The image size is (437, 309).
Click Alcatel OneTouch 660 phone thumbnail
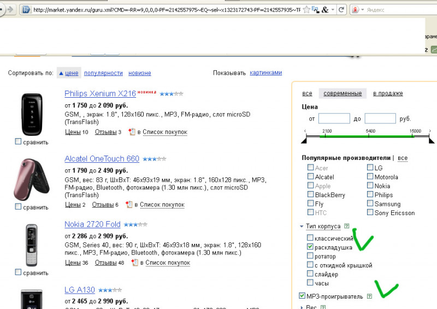click(32, 180)
